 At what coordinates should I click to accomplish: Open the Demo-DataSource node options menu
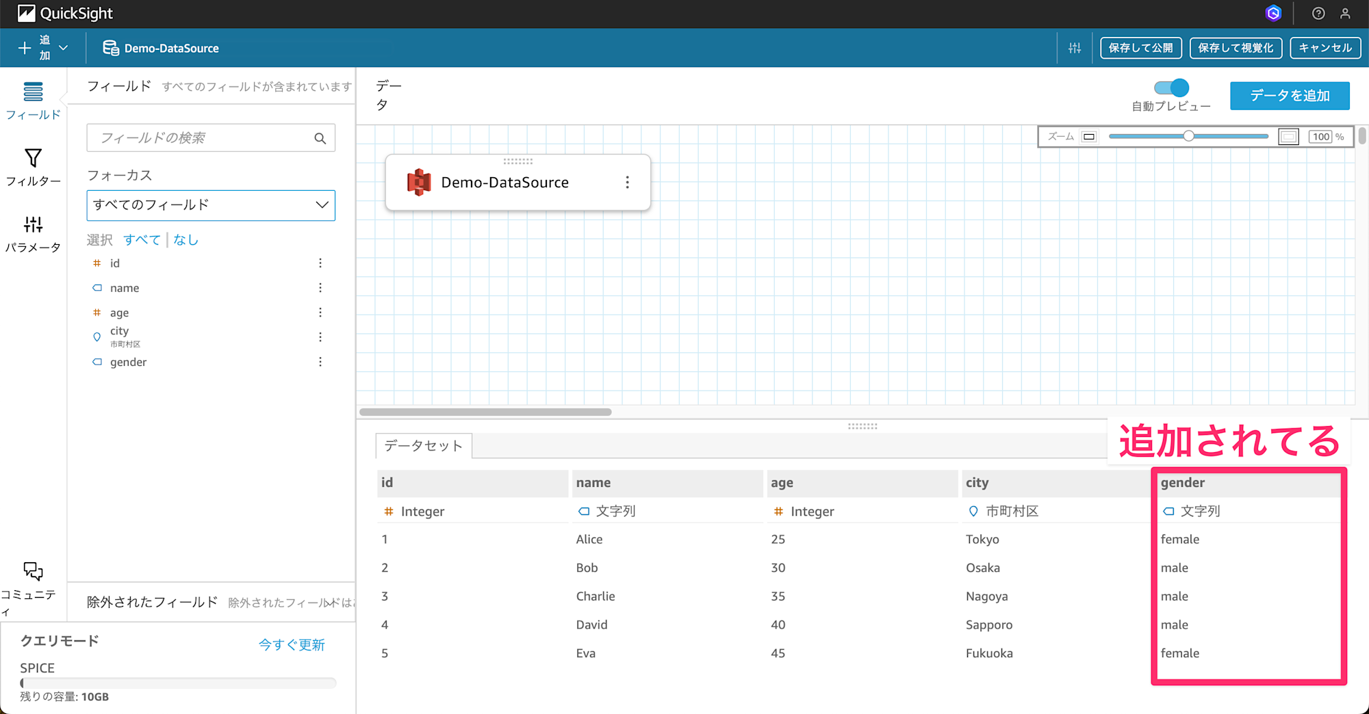click(x=627, y=183)
